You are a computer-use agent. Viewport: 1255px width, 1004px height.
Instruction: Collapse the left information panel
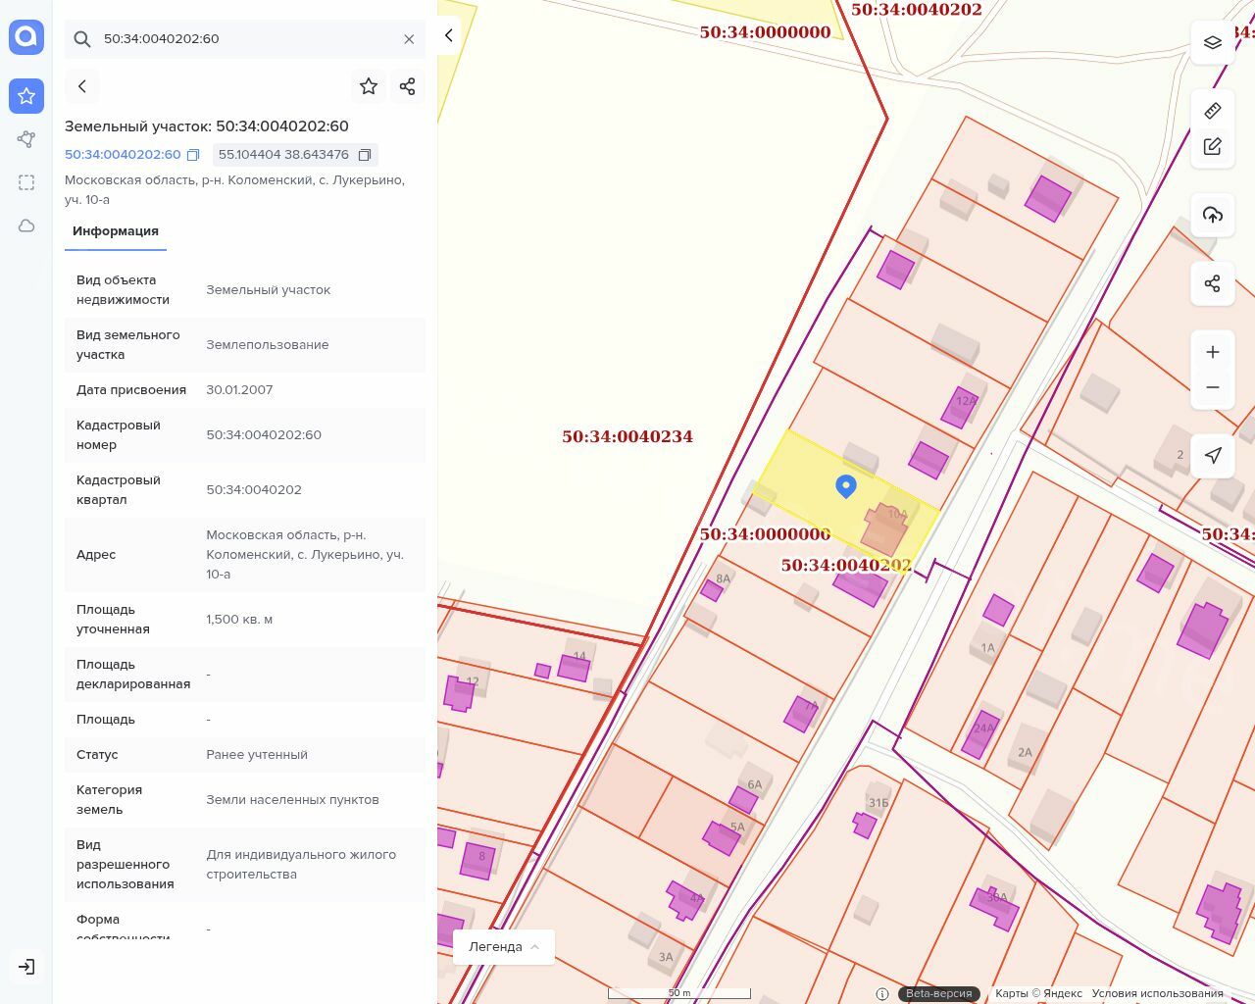point(448,35)
